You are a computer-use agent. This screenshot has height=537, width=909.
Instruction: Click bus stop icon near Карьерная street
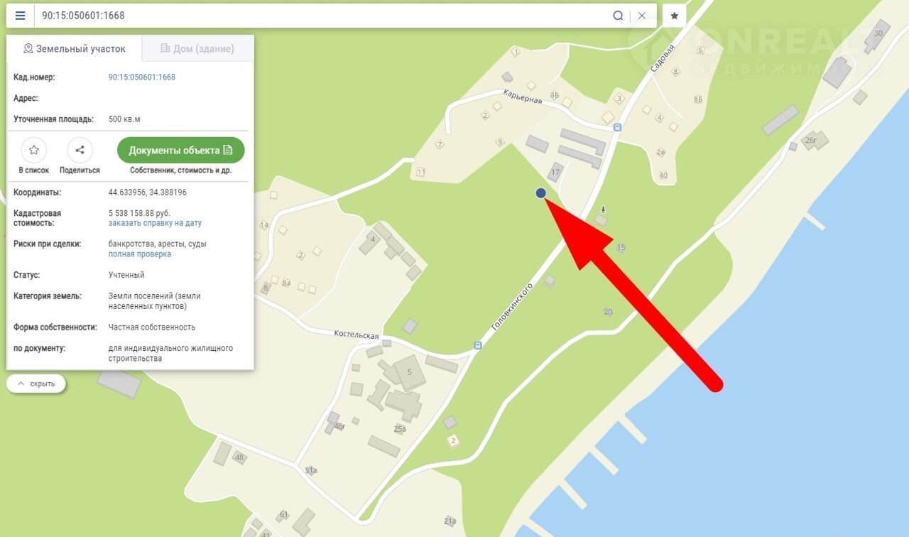pyautogui.click(x=617, y=127)
